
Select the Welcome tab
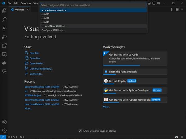[x=19, y=10]
